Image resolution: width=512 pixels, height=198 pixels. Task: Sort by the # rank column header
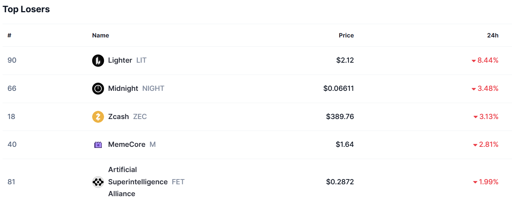(9, 36)
